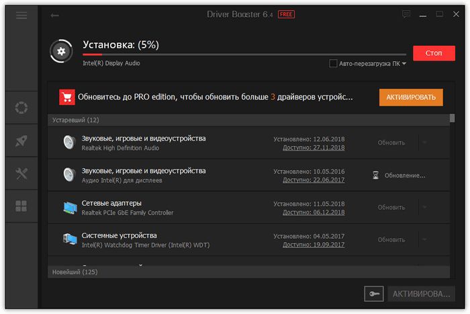Open dropdown arrow beside Realtek High Definition Audio Обновить
The width and height of the screenshot is (470, 314).
pyautogui.click(x=424, y=143)
